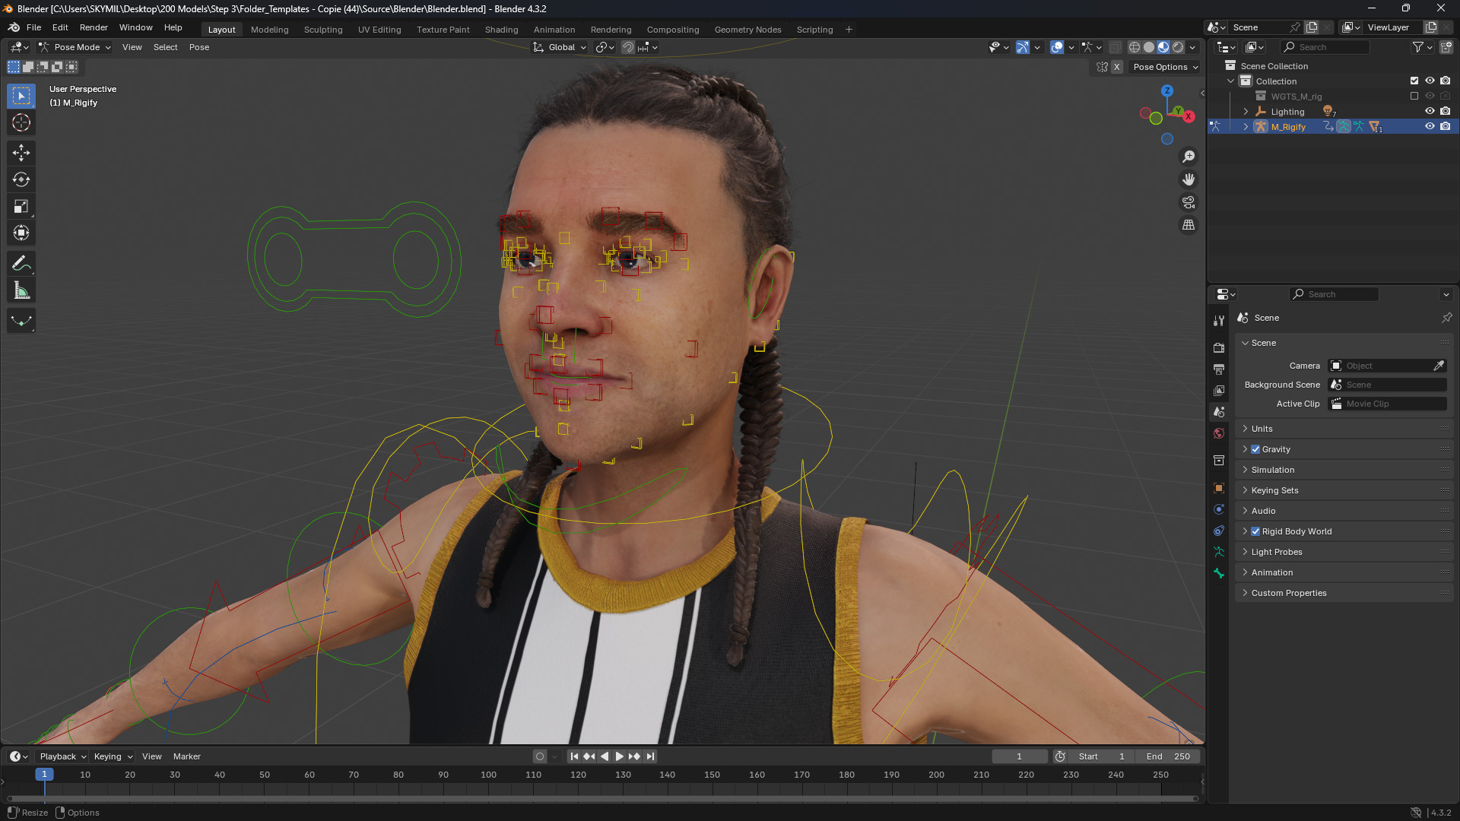1460x821 pixels.
Task: Hide M_Rigify object in viewport
Action: pos(1430,127)
